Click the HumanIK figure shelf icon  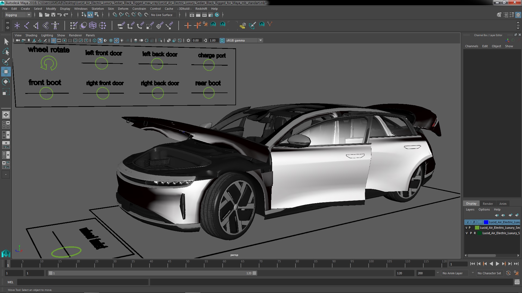55,26
